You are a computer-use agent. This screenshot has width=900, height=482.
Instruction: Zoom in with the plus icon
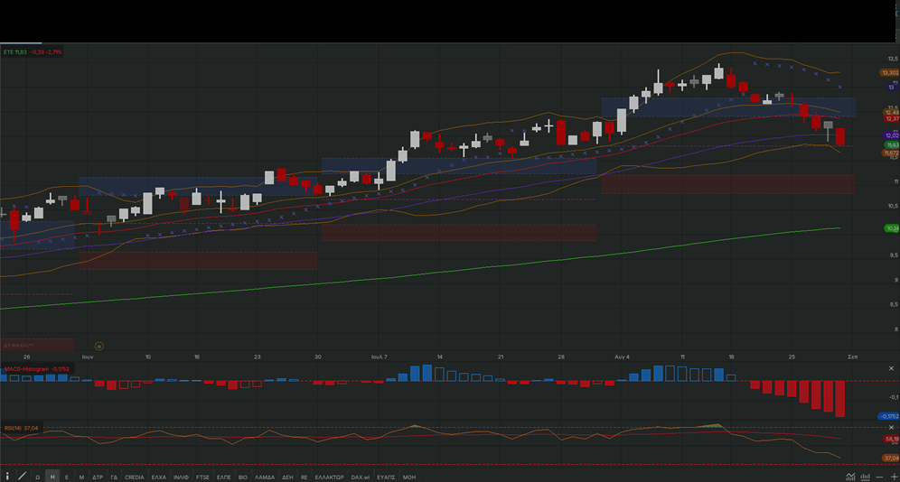click(894, 477)
